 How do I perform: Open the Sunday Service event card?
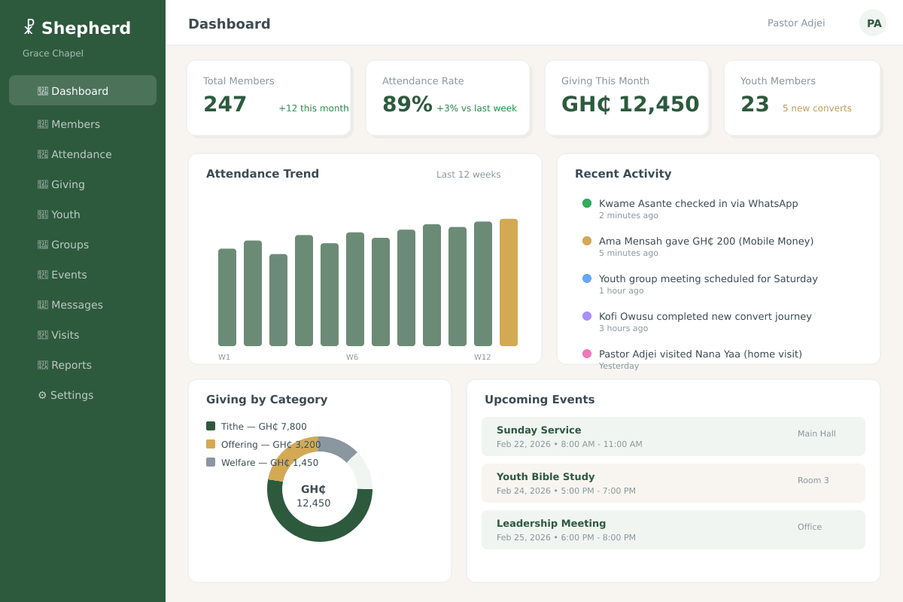pos(673,436)
